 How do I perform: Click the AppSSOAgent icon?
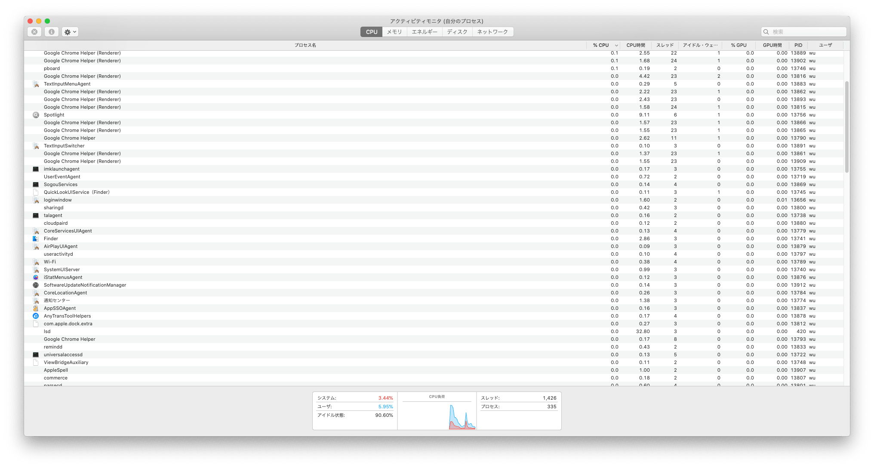tap(36, 308)
